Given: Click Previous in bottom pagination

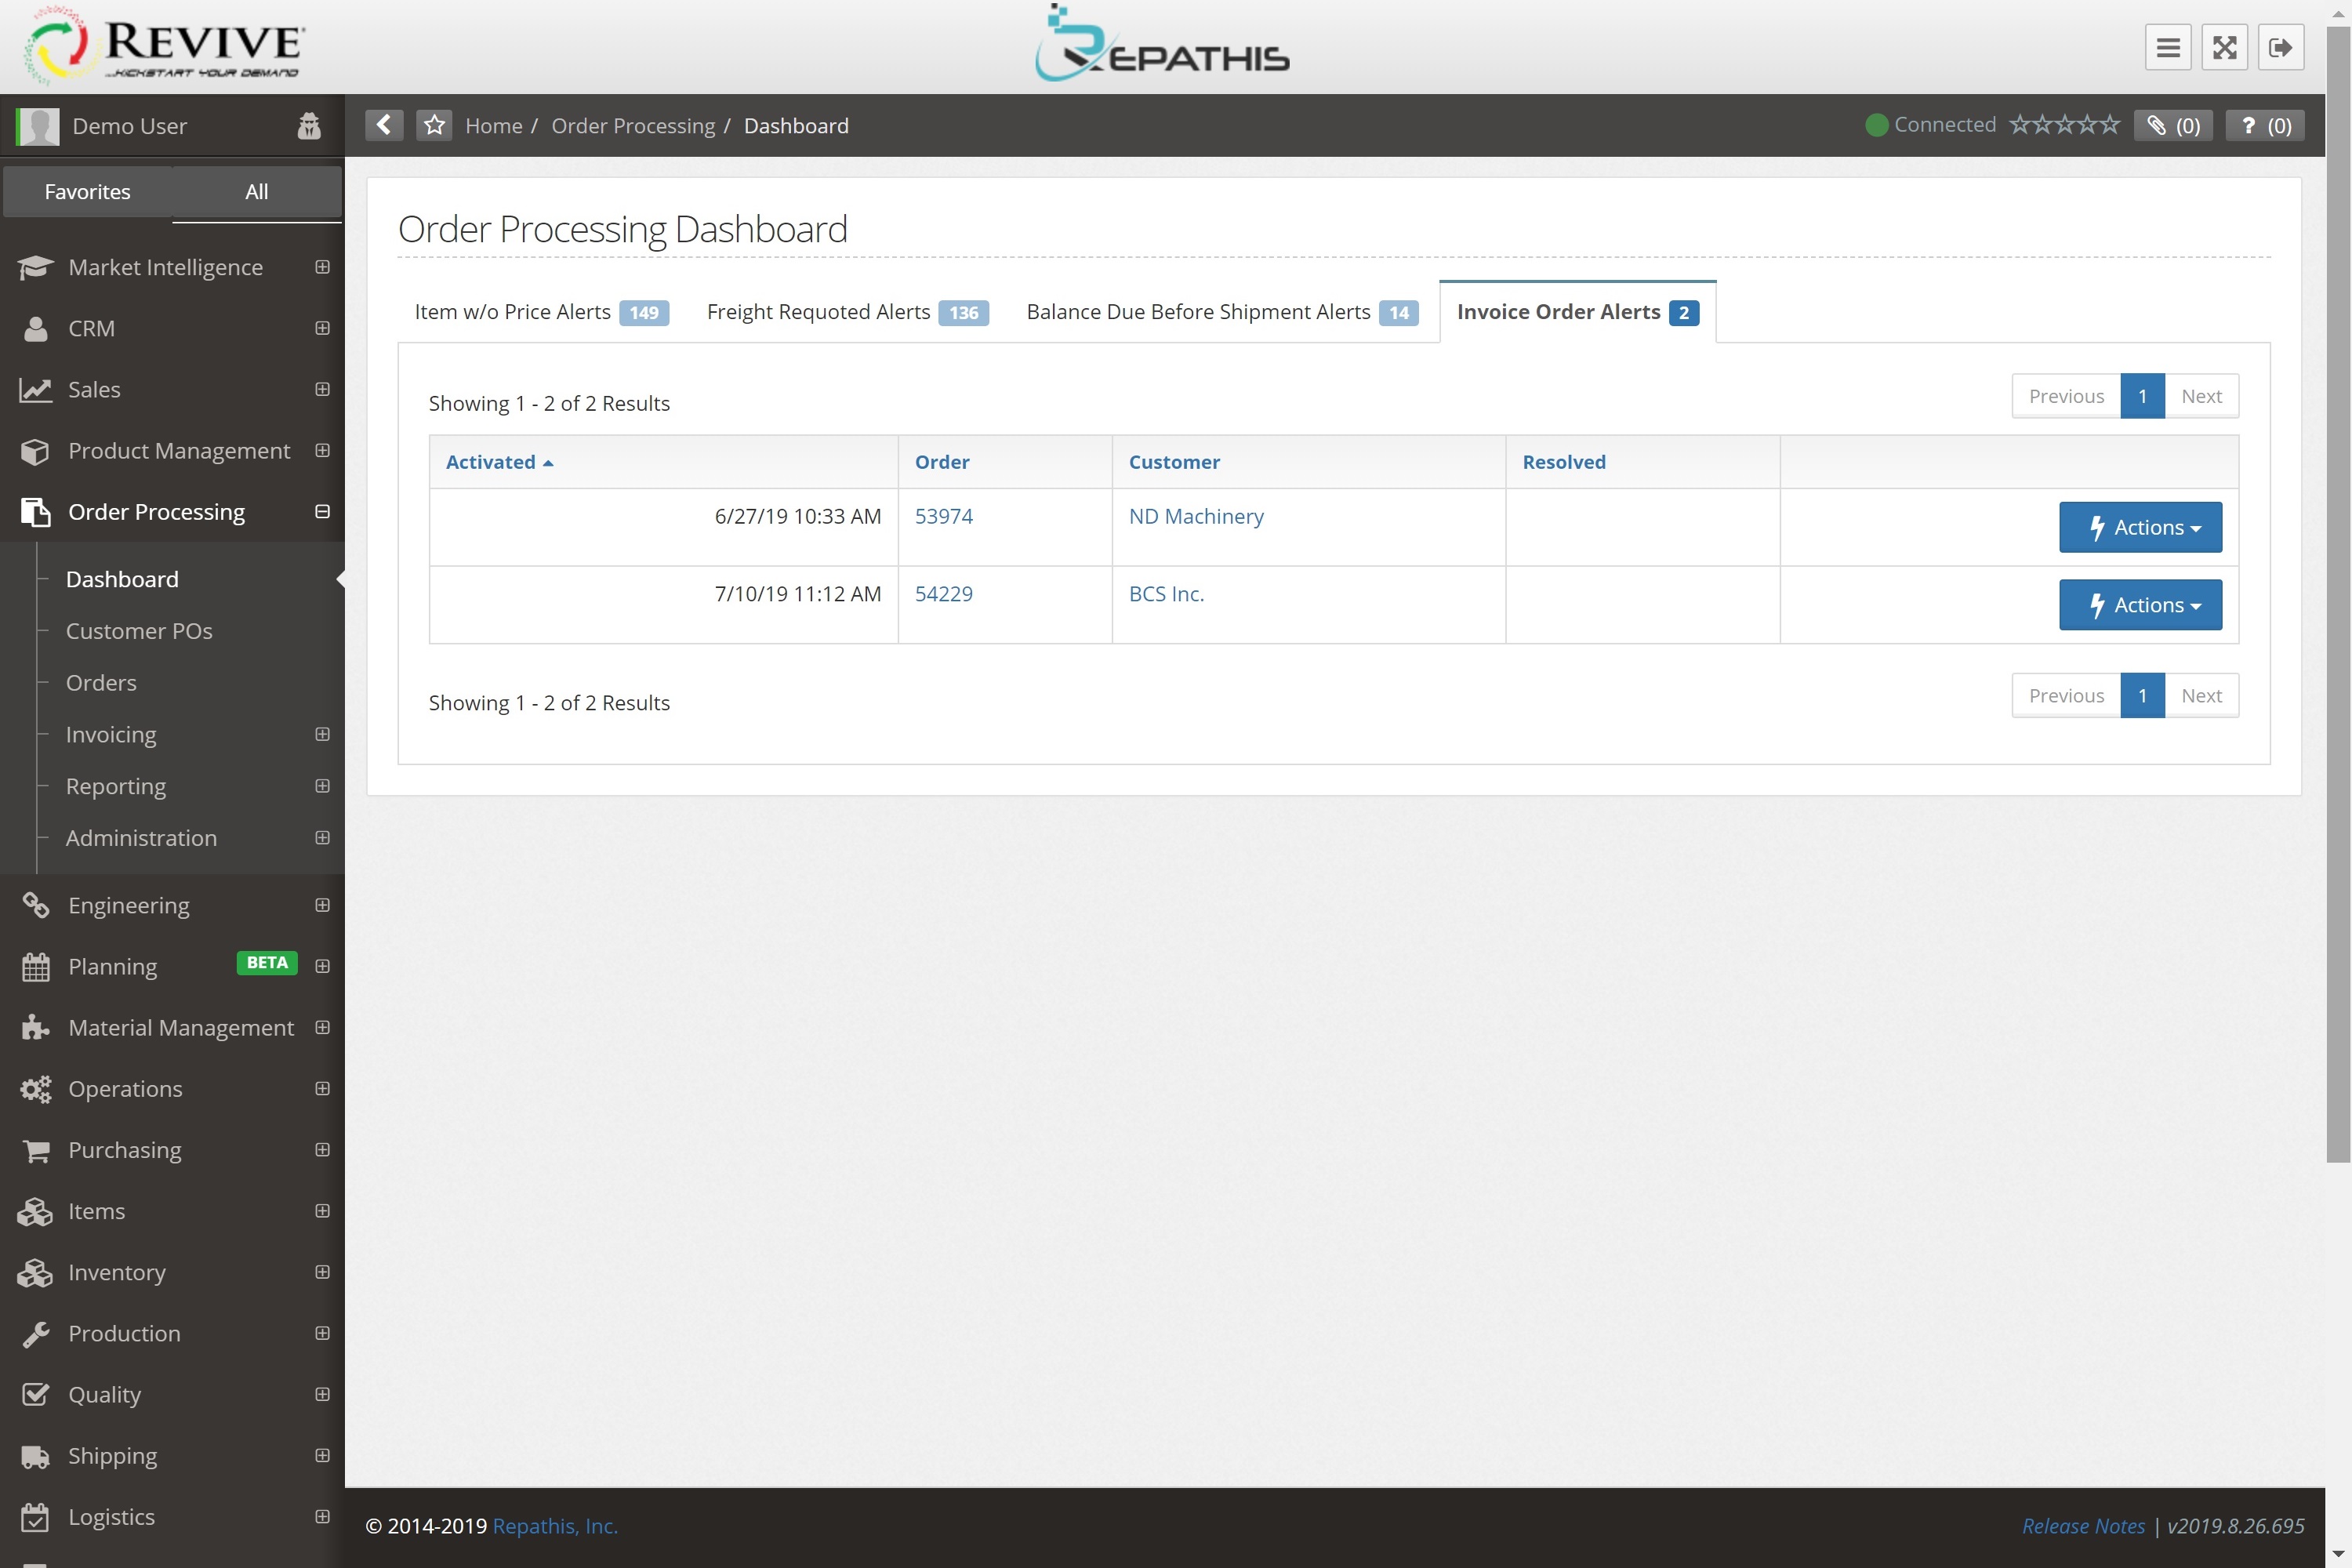Looking at the screenshot, I should pyautogui.click(x=2066, y=696).
